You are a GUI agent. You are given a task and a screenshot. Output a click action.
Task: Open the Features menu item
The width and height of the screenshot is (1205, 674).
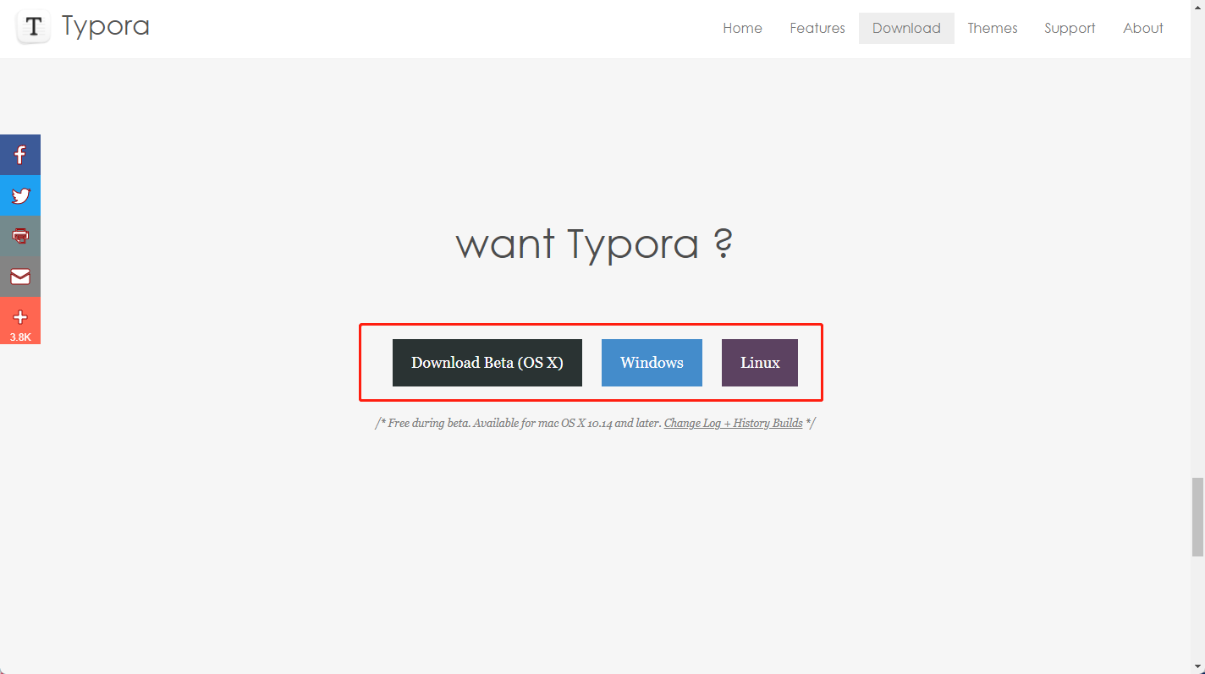(x=817, y=28)
